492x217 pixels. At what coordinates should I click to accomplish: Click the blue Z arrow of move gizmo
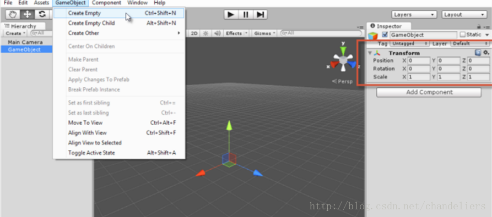pos(258,173)
